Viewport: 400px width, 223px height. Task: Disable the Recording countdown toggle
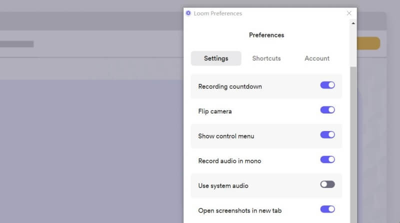point(327,85)
